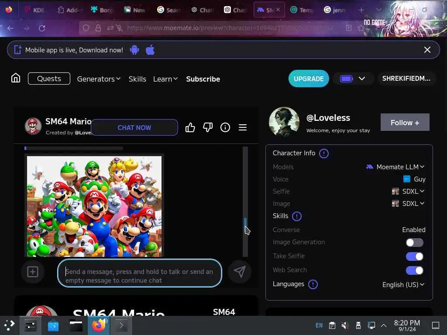Screen dimensions: 447x335
Task: Toggle the Web Search skill
Action: click(415, 270)
